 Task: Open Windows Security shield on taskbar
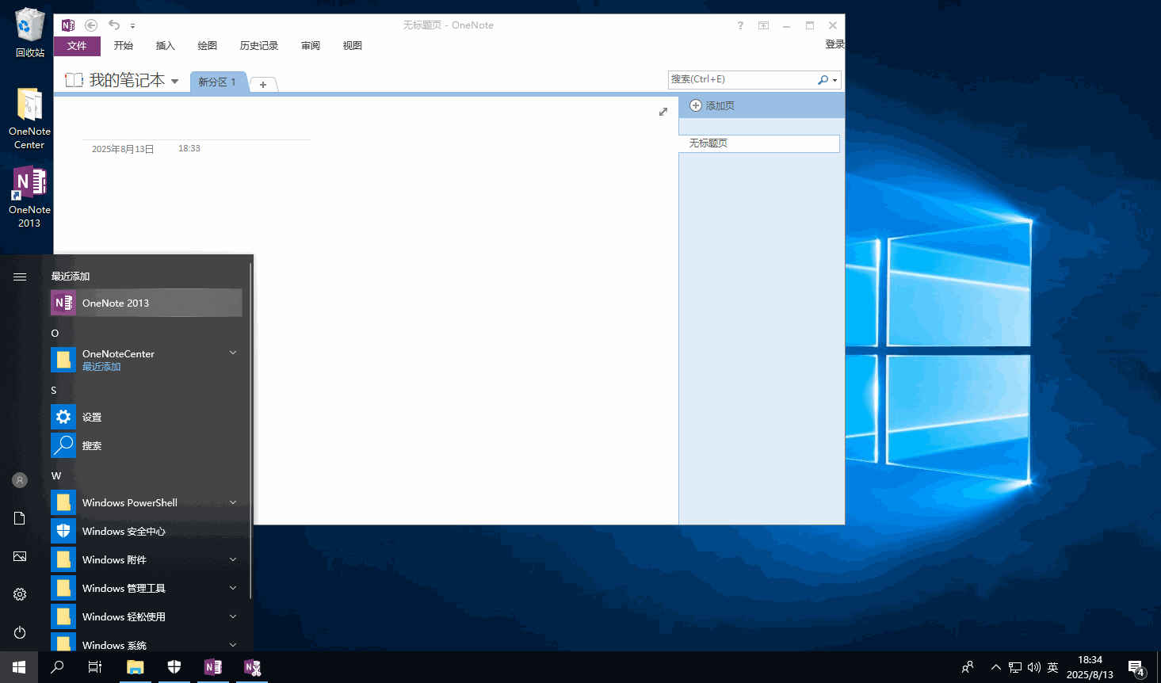click(174, 667)
